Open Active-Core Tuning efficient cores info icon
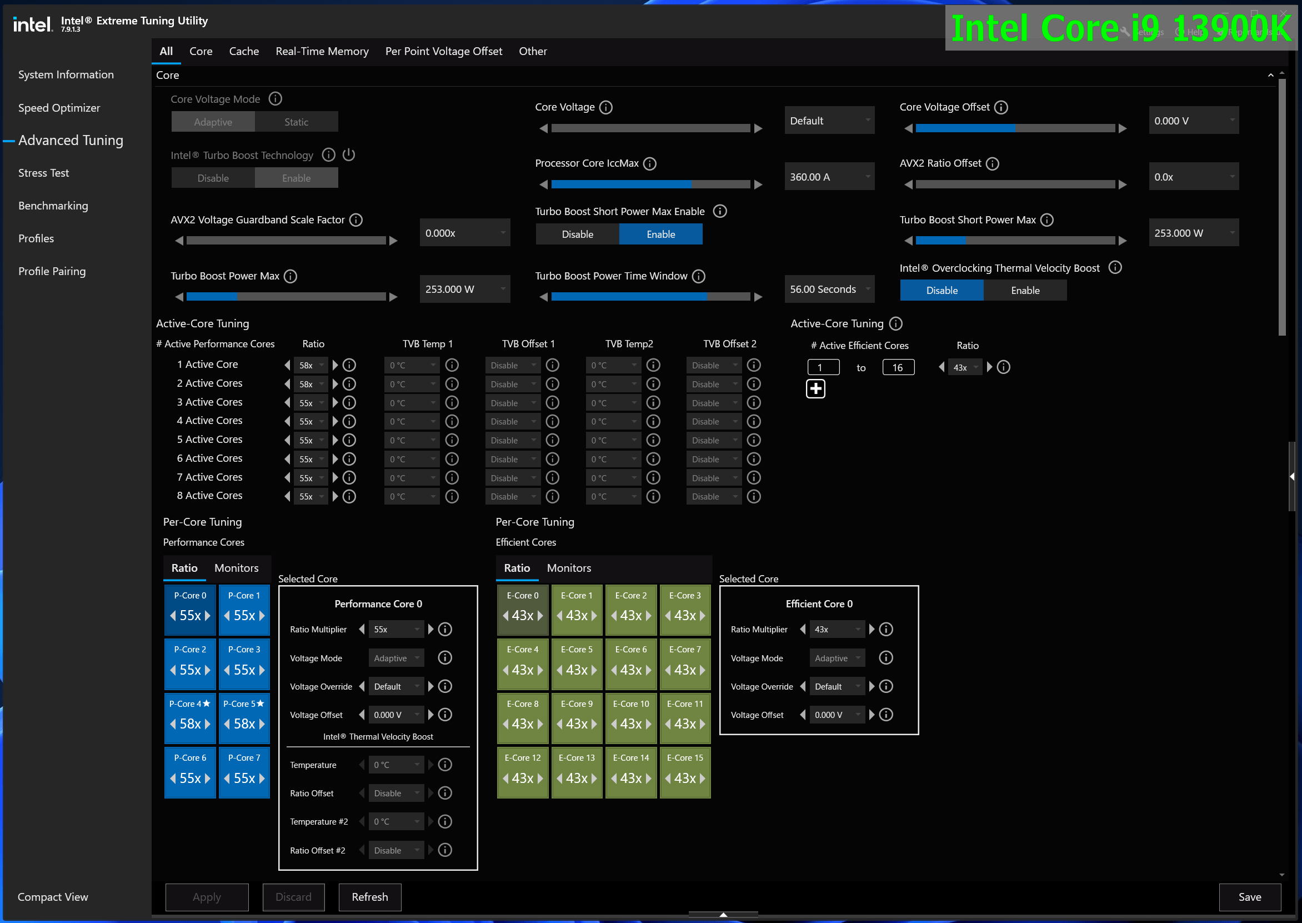 click(x=896, y=324)
